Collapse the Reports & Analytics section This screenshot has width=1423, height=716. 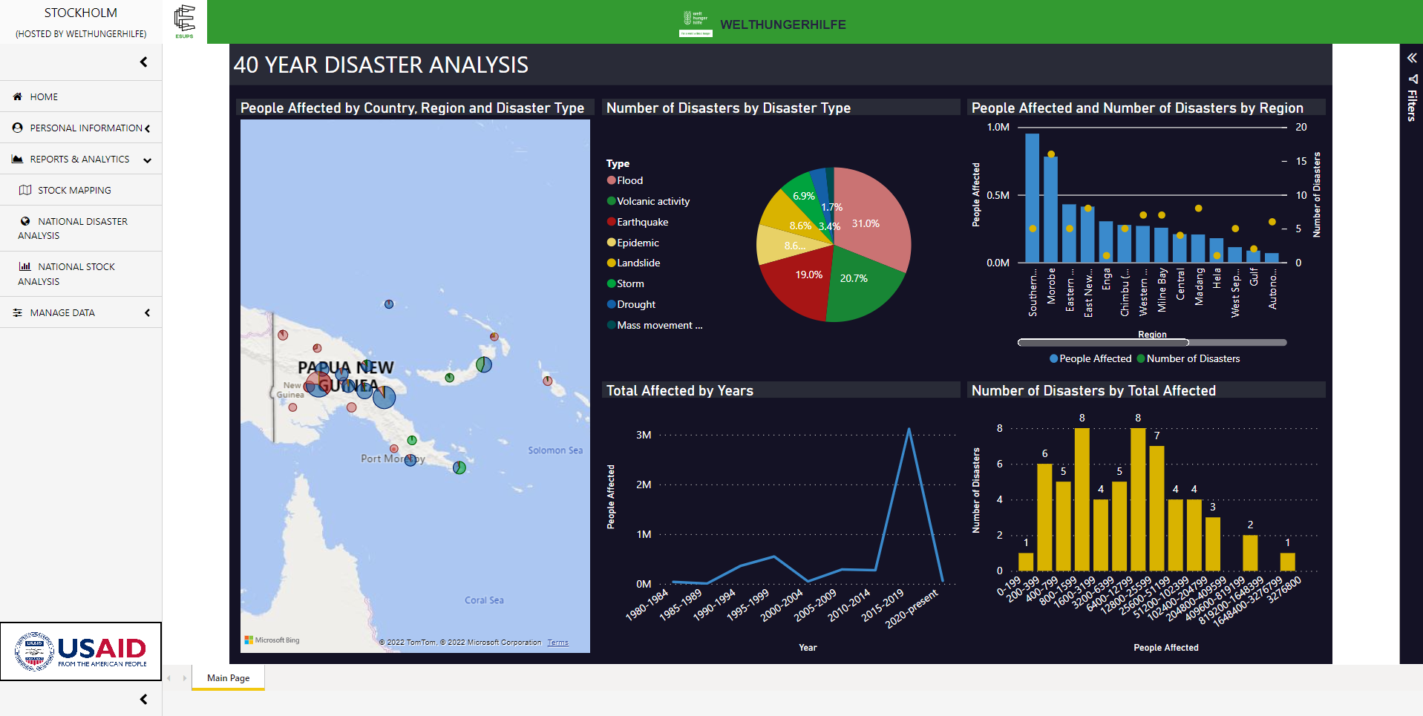pos(147,159)
